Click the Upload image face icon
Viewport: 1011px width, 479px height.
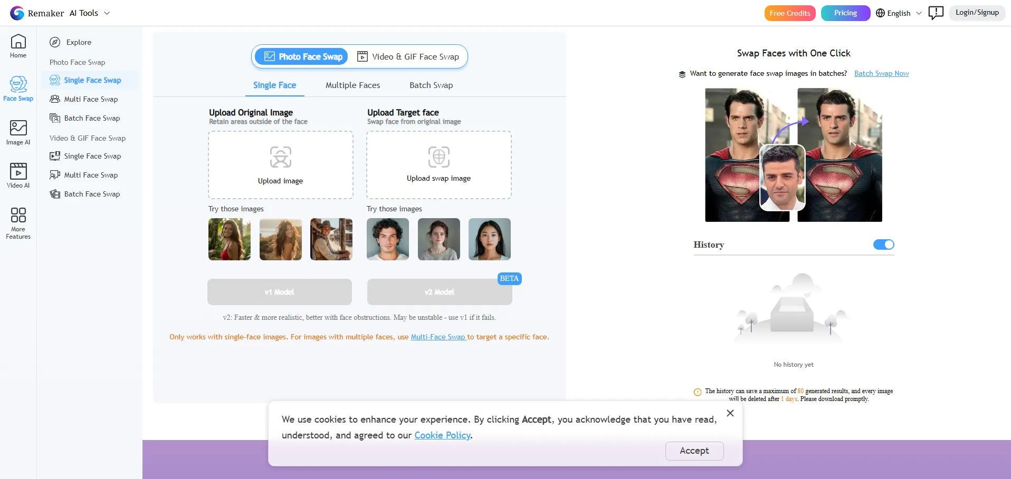(x=280, y=157)
